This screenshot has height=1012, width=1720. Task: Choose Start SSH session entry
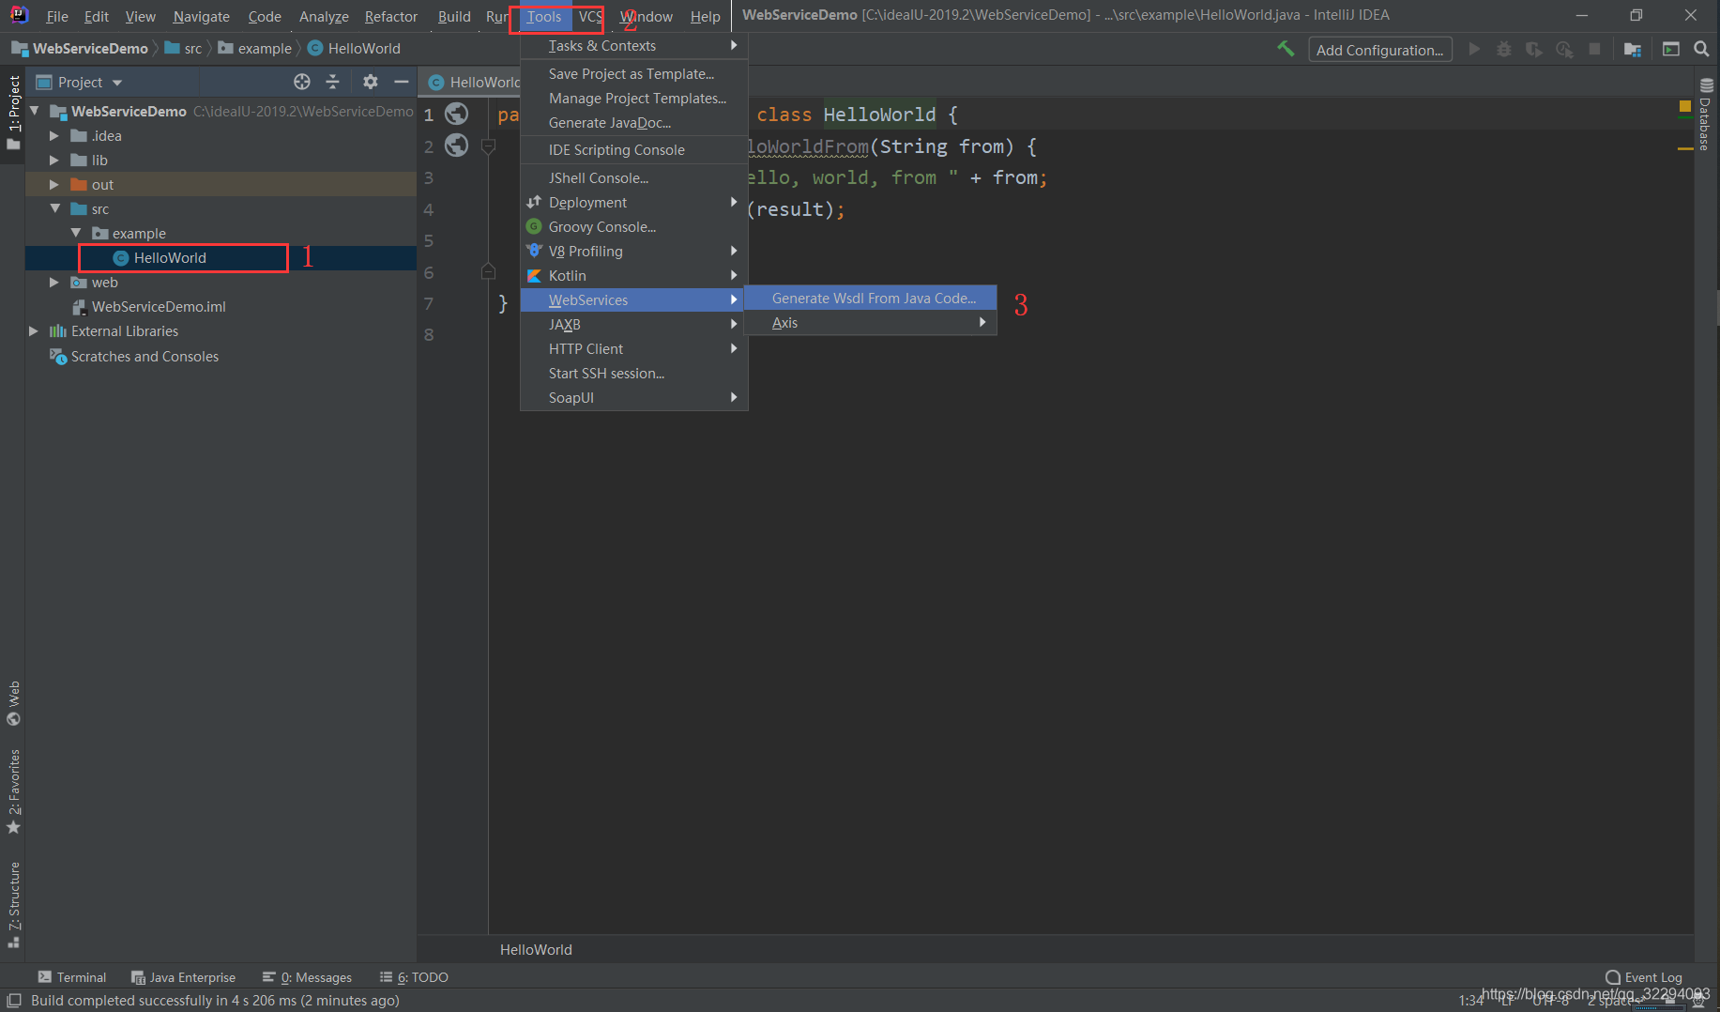633,373
